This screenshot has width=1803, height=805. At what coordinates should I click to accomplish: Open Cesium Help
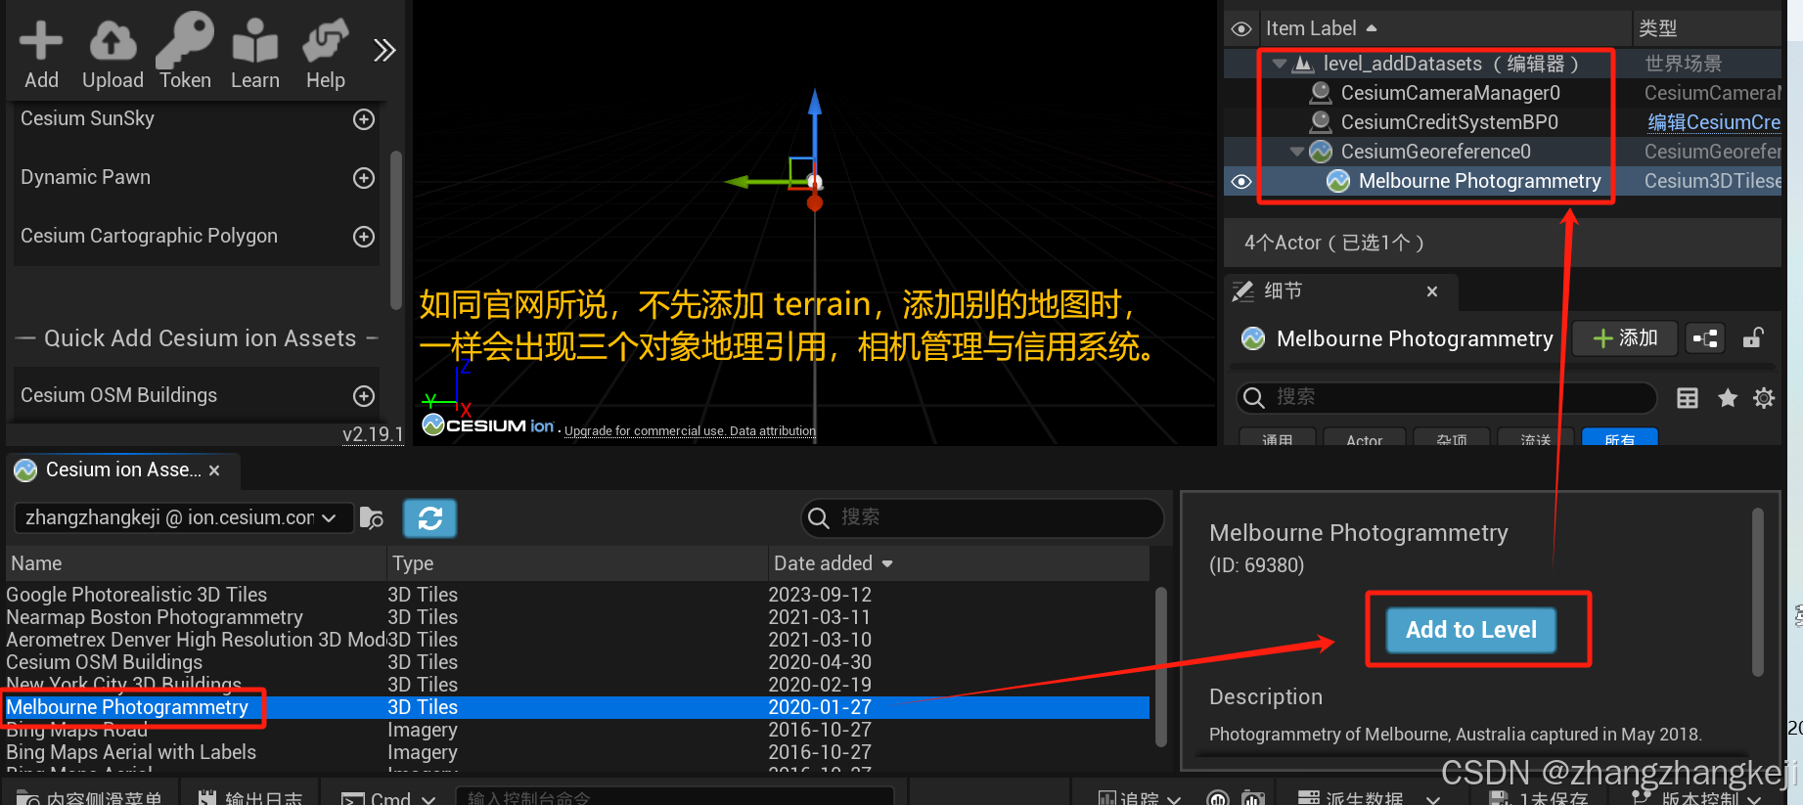tap(326, 54)
